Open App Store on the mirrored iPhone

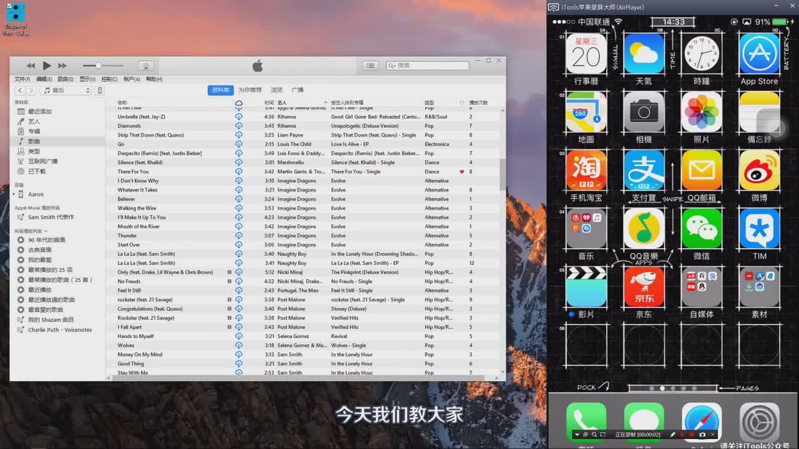(759, 59)
